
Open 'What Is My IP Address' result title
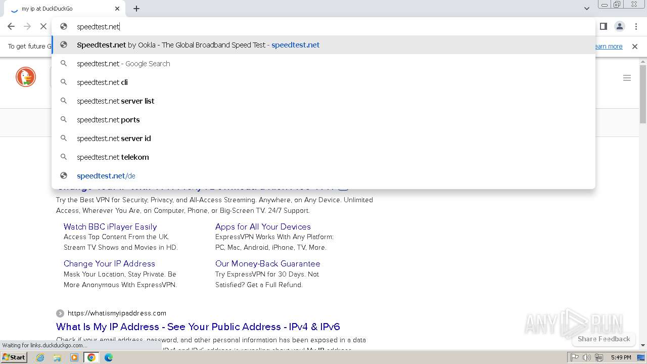pyautogui.click(x=198, y=327)
